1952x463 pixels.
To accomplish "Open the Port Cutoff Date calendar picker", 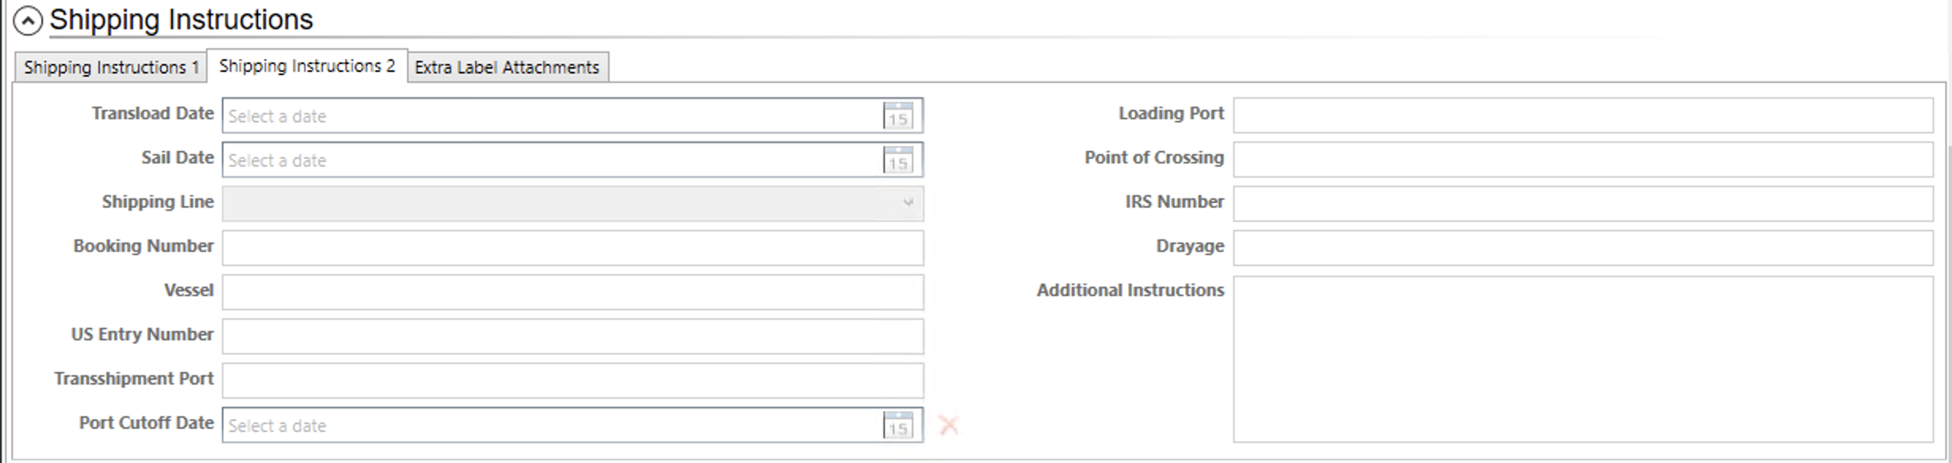I will coord(898,426).
